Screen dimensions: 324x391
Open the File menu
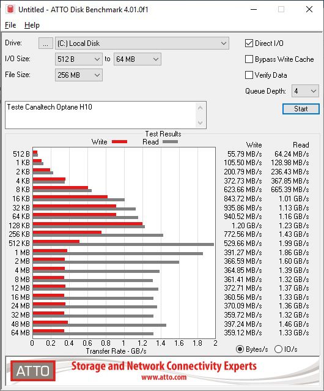pyautogui.click(x=10, y=25)
